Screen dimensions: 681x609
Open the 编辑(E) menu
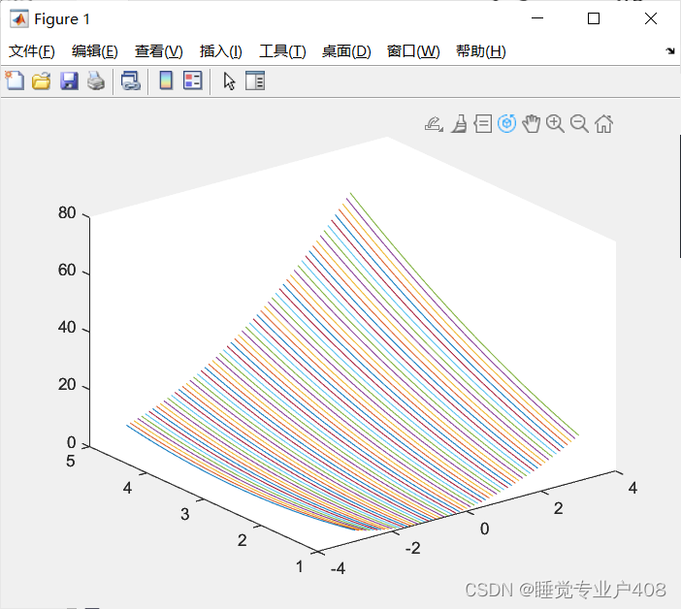pos(95,51)
